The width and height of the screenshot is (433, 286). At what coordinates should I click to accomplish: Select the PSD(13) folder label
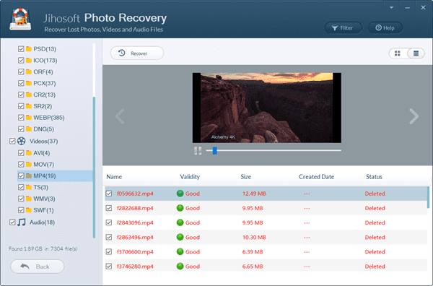(x=45, y=49)
